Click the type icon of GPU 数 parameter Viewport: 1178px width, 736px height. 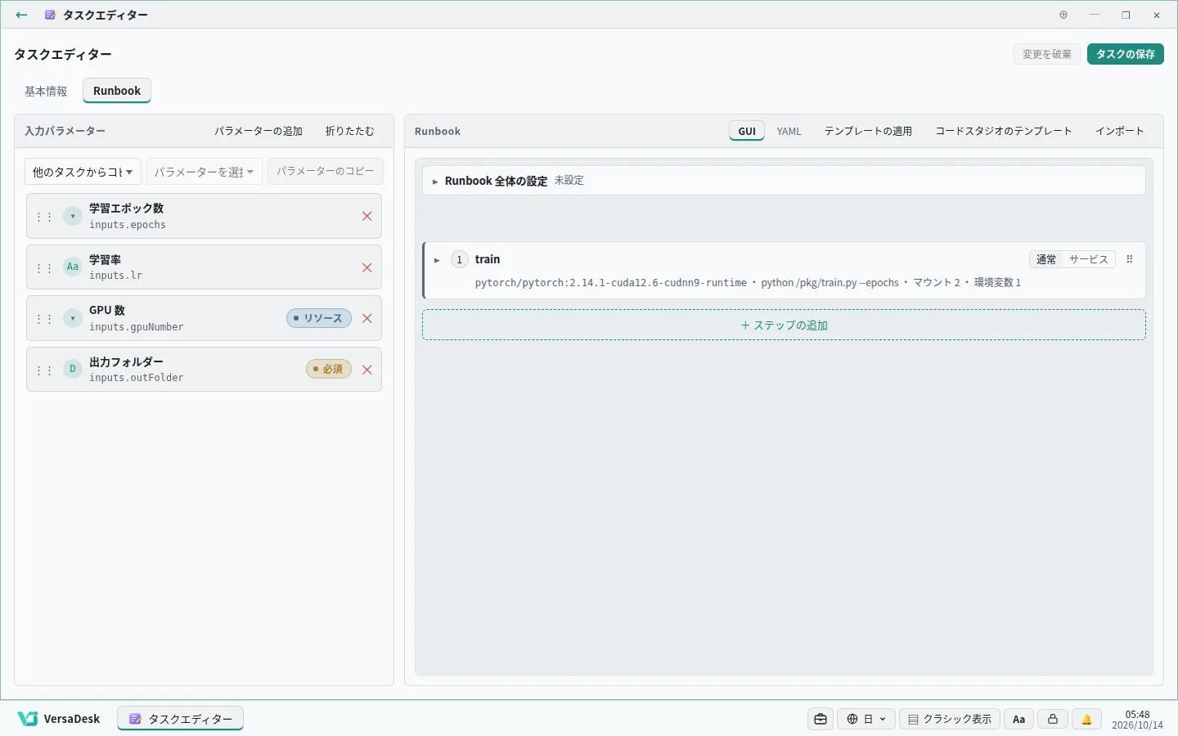coord(73,318)
